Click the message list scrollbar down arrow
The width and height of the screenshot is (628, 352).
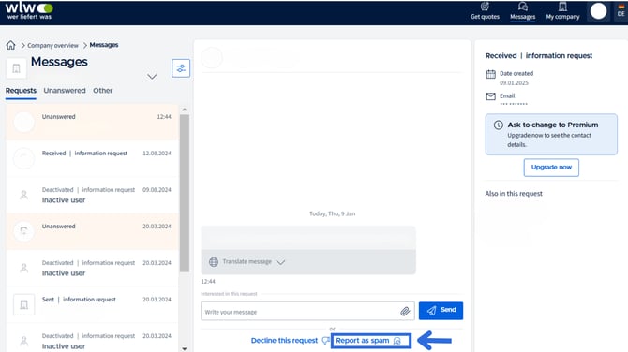coord(185,349)
